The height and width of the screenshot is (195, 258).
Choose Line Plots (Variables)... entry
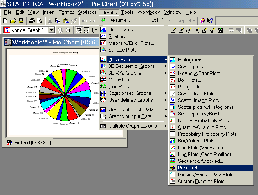point(211,147)
